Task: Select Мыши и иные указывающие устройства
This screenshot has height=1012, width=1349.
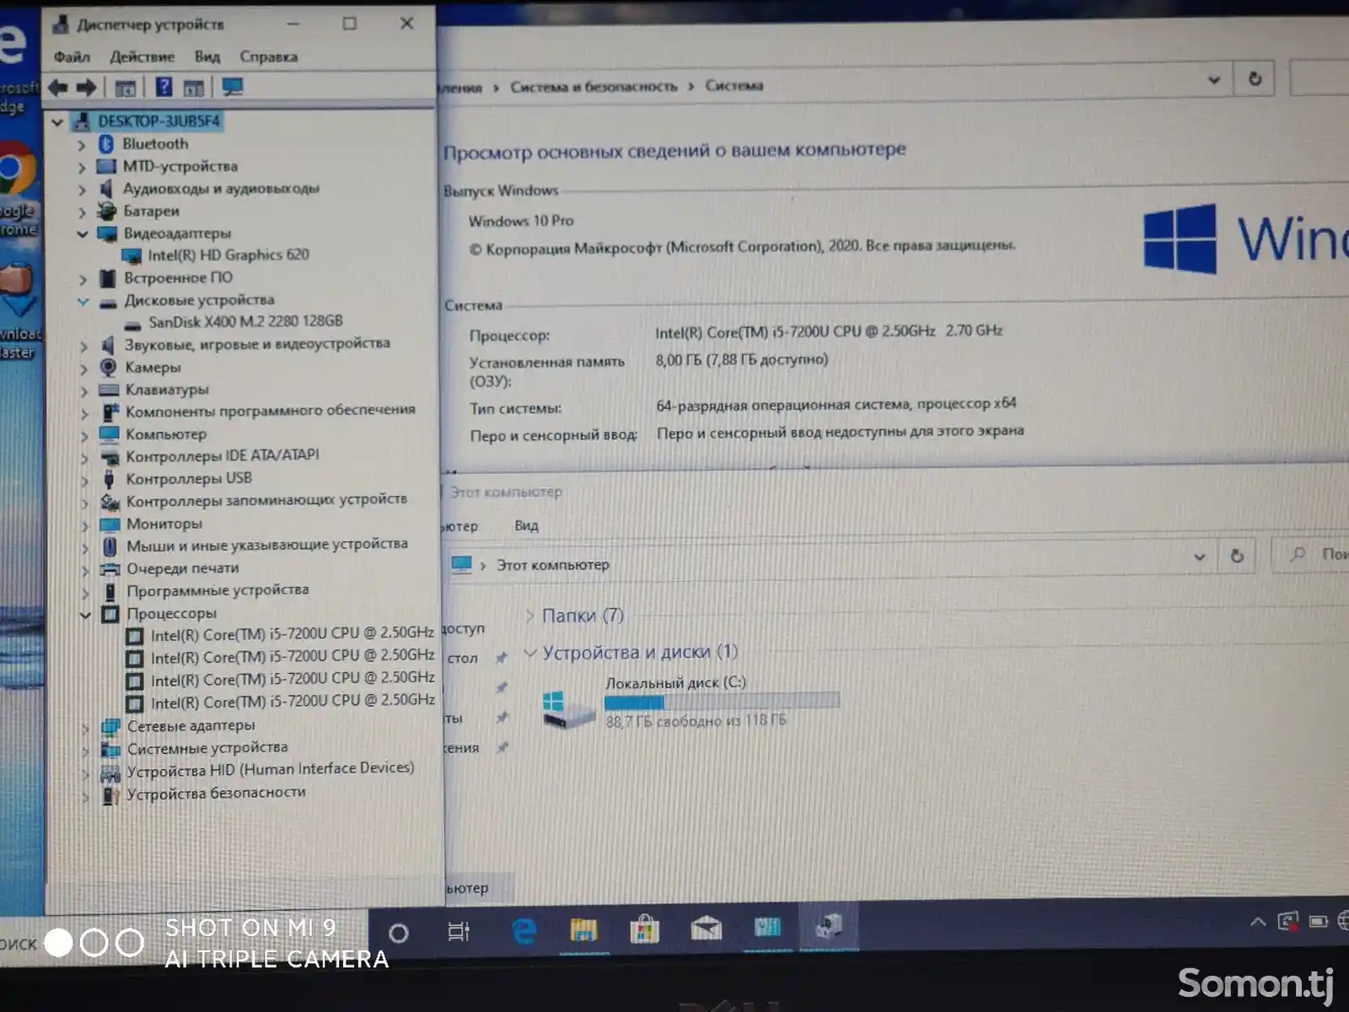Action: pos(266,545)
